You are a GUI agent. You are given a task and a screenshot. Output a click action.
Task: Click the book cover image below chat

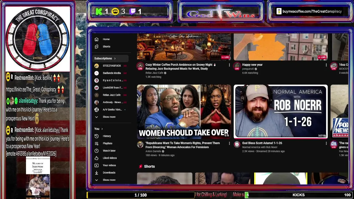(38, 177)
